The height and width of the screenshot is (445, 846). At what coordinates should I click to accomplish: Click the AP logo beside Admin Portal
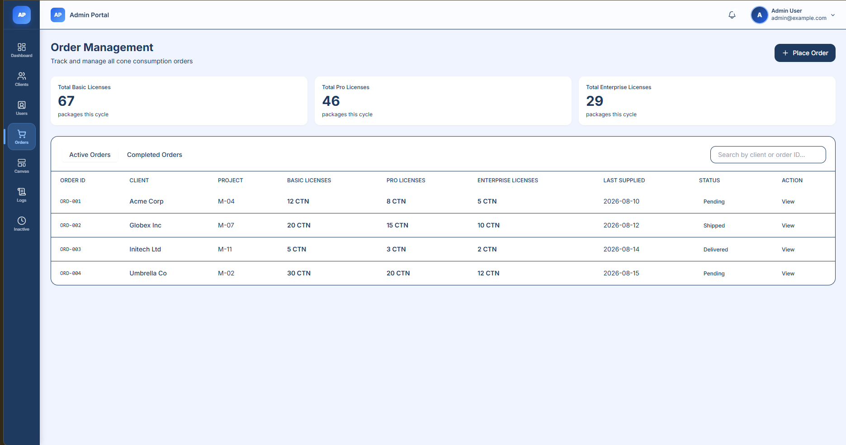[58, 15]
